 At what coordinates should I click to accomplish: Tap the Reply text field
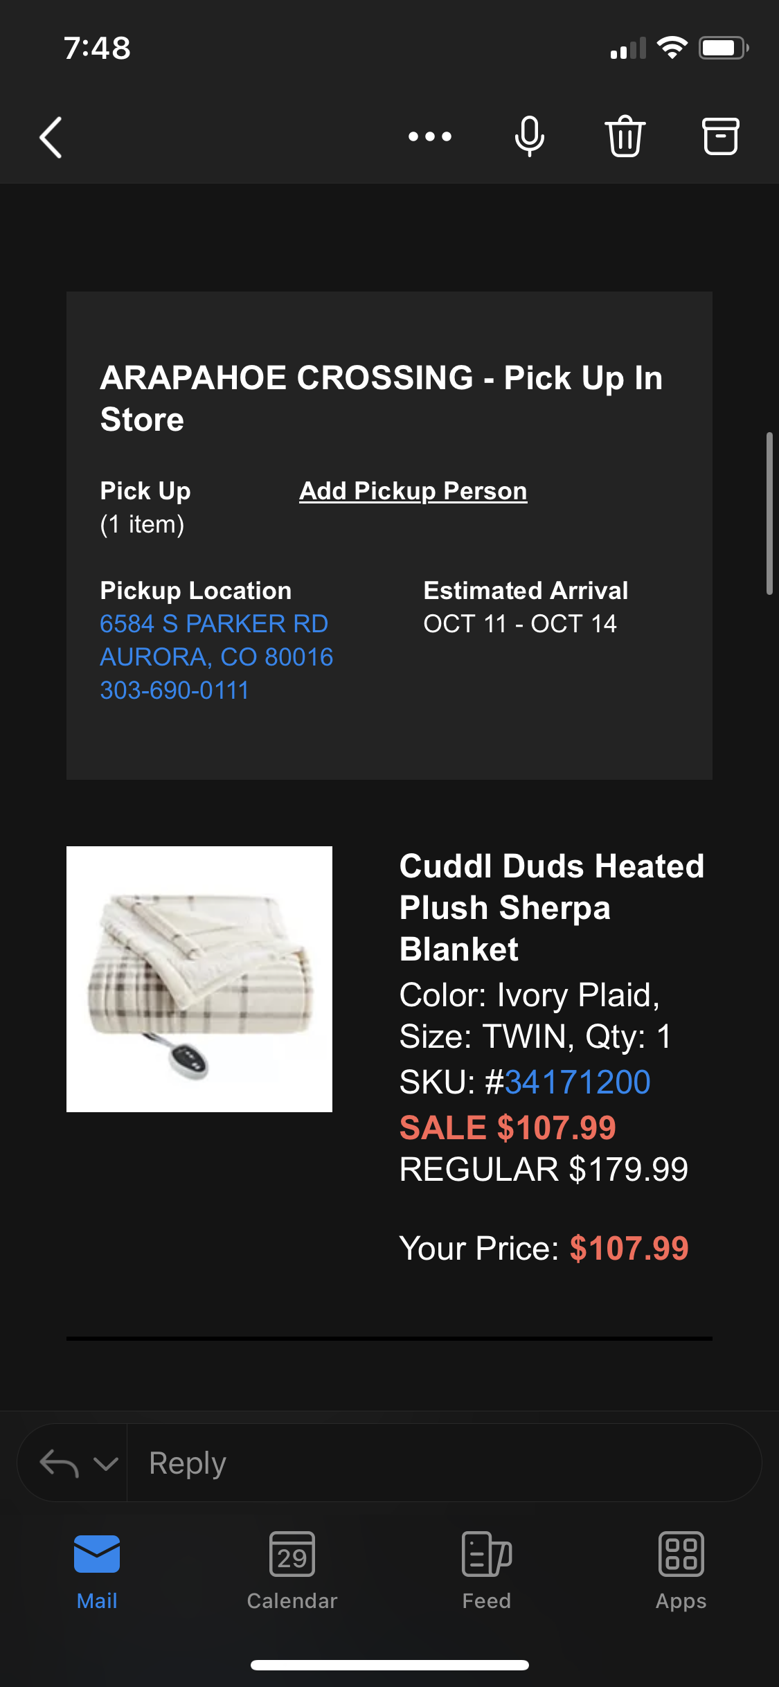(x=444, y=1463)
